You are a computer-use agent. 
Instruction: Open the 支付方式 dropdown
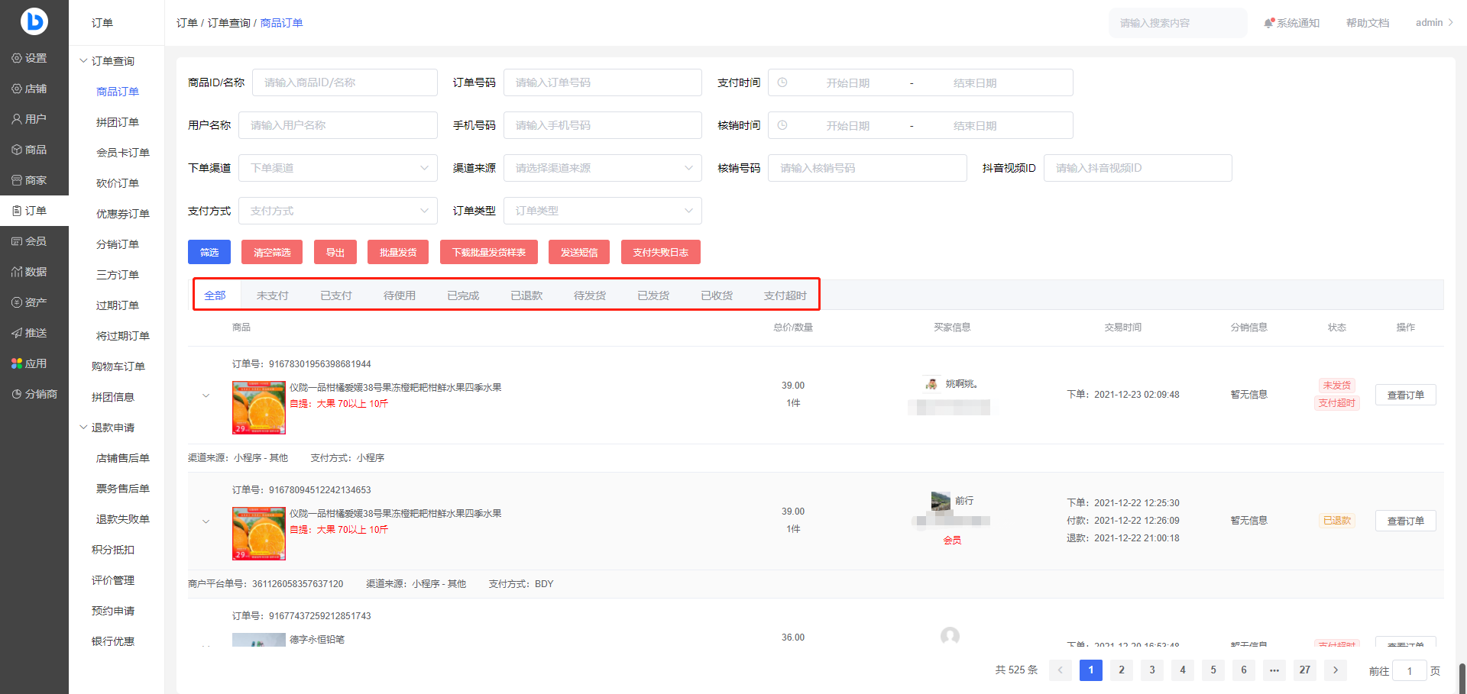[x=338, y=211]
